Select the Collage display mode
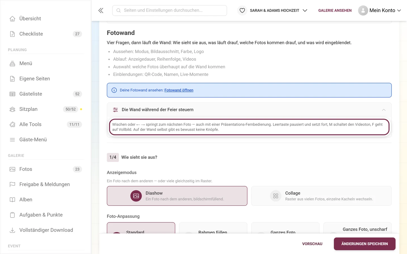Image resolution: width=407 pixels, height=254 pixels. (321, 196)
